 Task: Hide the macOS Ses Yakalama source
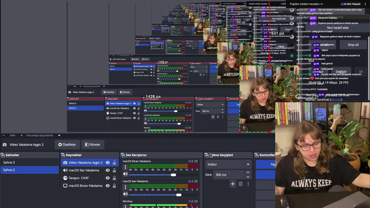(x=108, y=170)
